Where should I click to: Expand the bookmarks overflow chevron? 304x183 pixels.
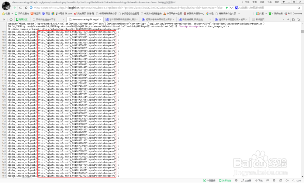[239, 14]
